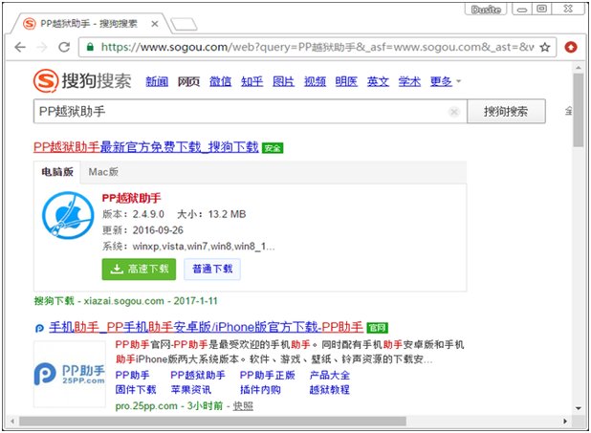Open 手机助手_PP手机助手安卓版 result link
This screenshot has height=433, width=591.
click(206, 327)
